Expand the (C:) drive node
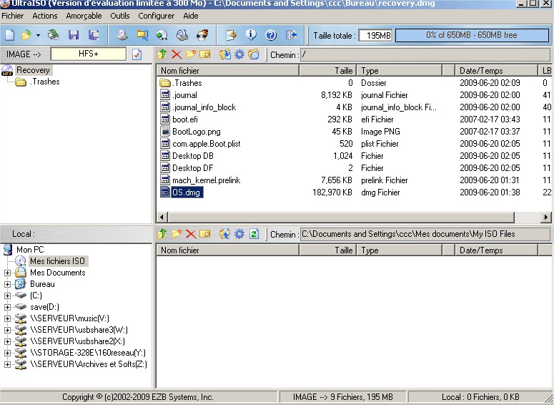This screenshot has width=554, height=405. point(7,296)
